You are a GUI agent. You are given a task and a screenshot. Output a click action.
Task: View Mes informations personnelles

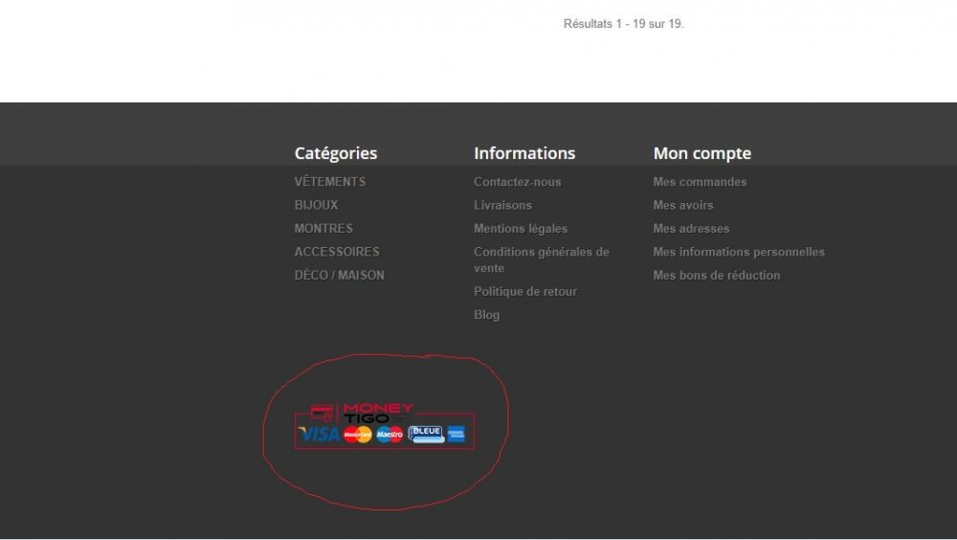(739, 252)
